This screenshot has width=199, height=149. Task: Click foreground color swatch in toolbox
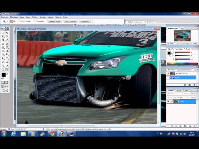point(3,75)
